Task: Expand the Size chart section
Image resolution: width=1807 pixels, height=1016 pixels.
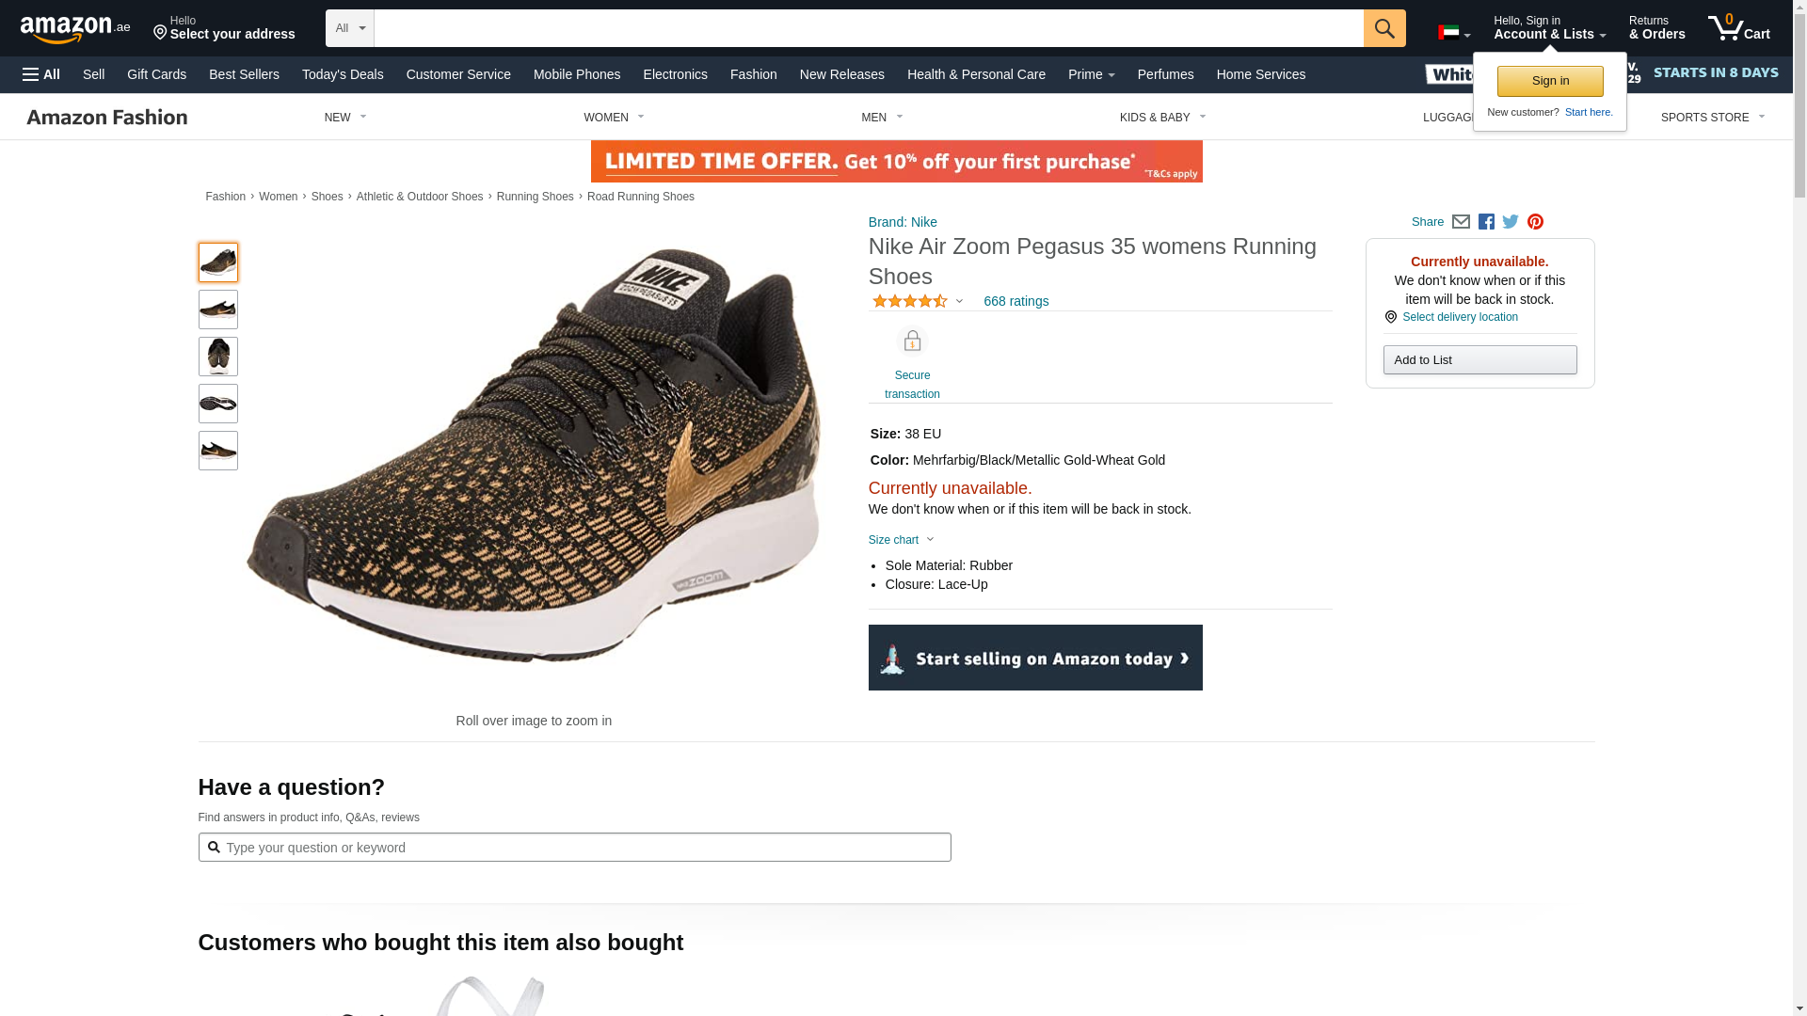Action: coord(901,540)
